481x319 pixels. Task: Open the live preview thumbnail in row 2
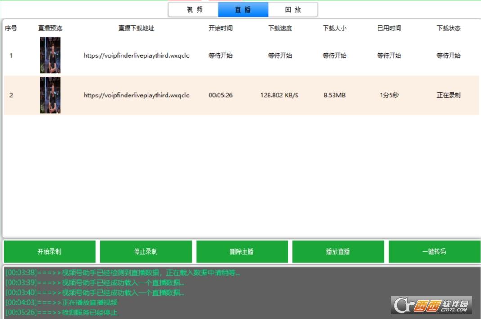point(50,95)
